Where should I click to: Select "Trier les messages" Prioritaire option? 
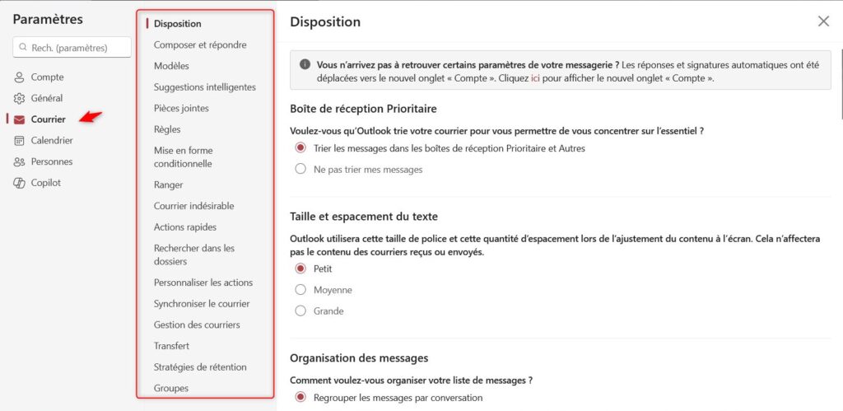300,148
